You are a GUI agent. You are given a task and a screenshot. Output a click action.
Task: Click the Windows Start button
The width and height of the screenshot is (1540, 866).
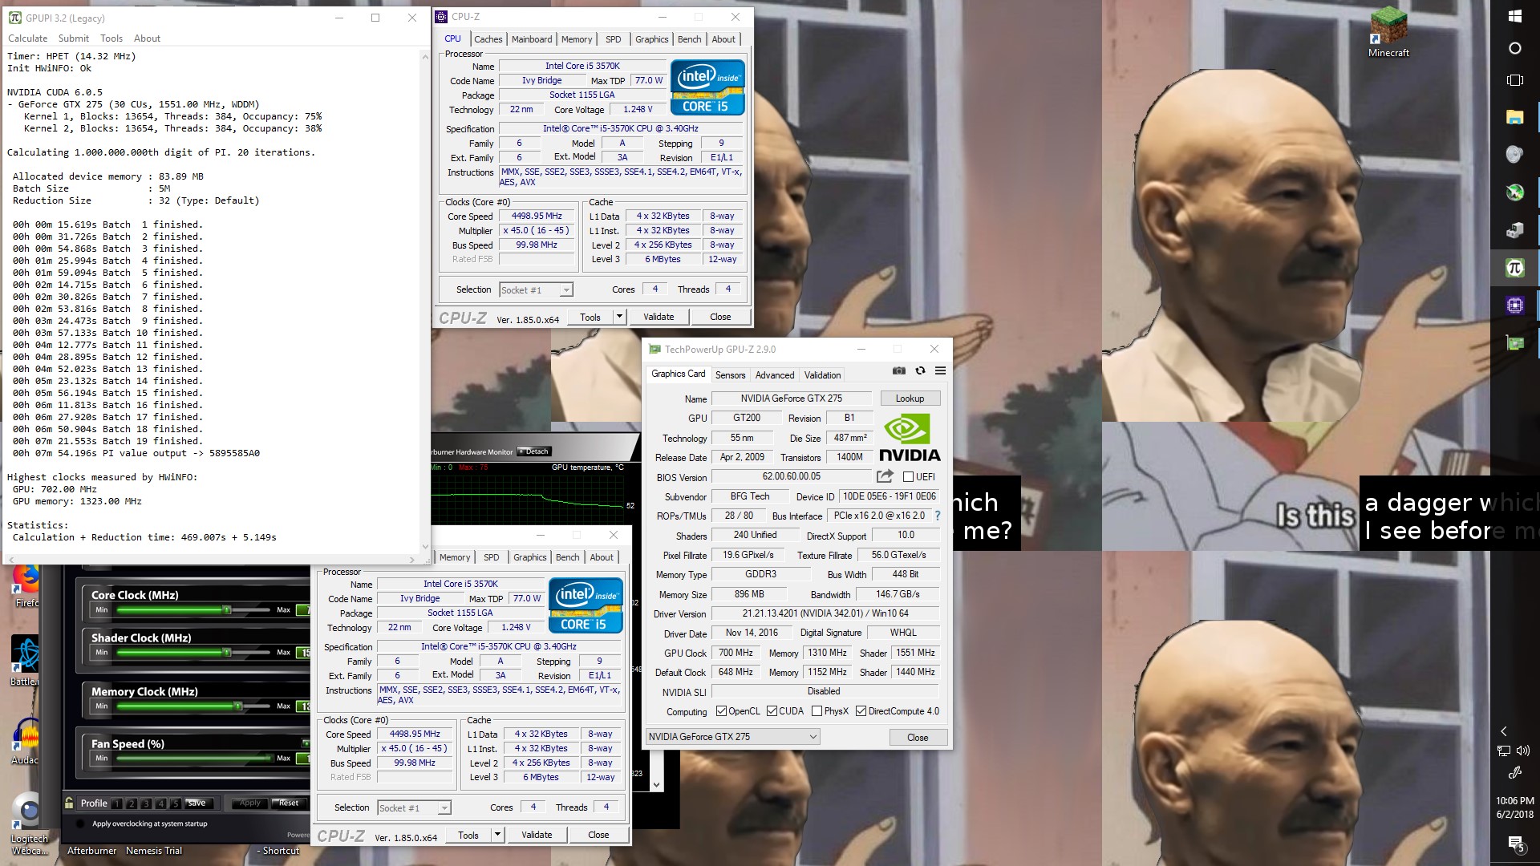click(x=1514, y=16)
